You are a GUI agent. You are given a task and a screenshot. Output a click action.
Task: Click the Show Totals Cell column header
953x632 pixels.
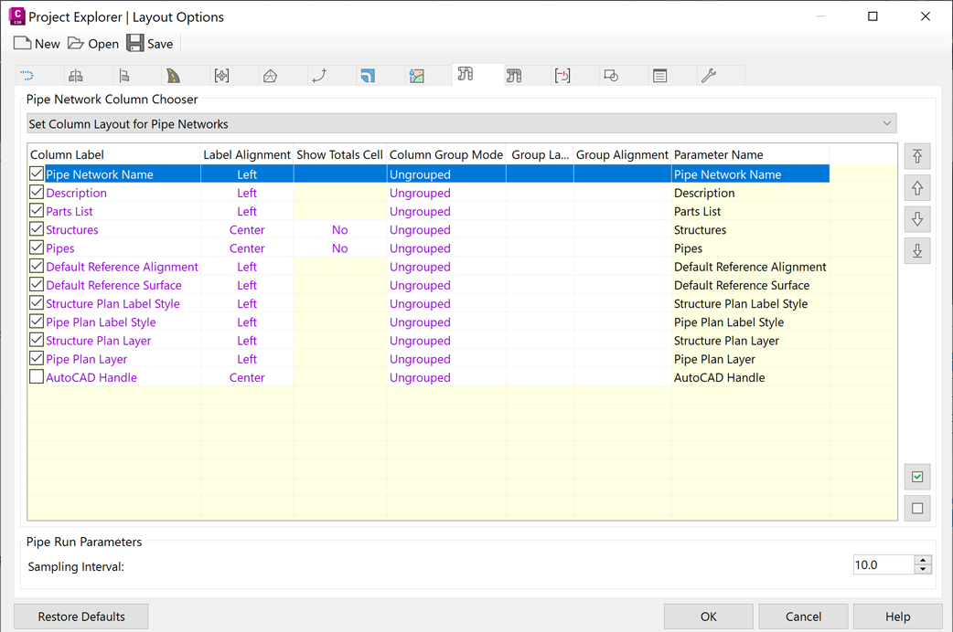point(339,155)
